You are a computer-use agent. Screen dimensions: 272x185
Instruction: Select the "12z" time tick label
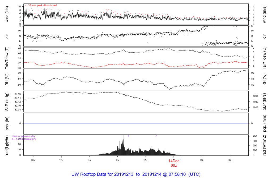(61, 160)
